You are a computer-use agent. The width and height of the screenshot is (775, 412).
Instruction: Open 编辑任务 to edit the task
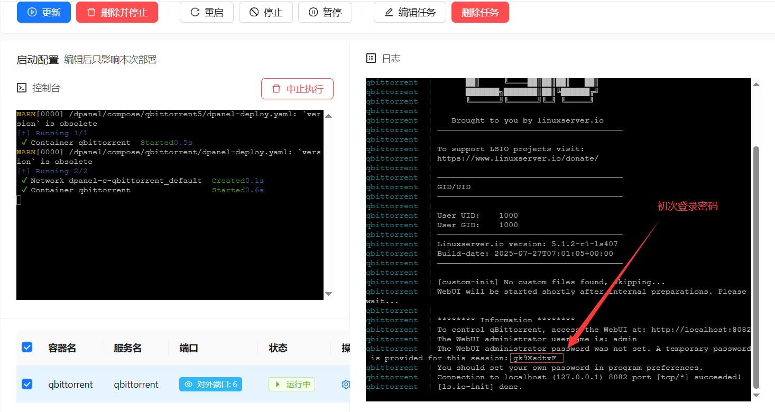(x=410, y=12)
